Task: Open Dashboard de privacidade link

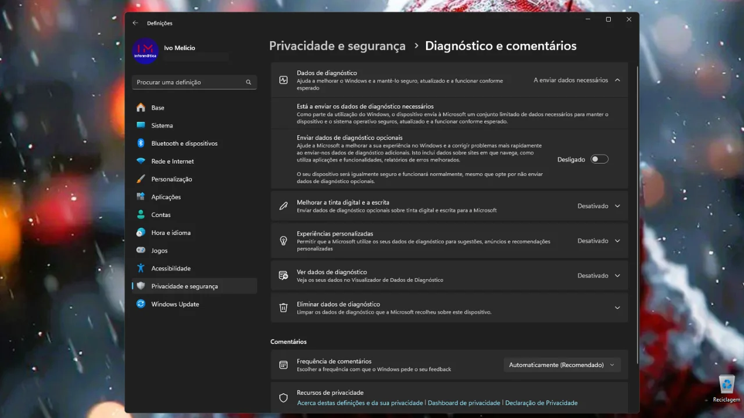Action: coord(464,403)
